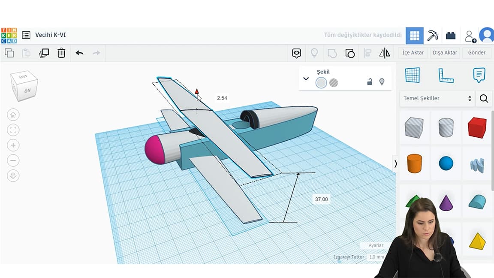Select the striped Hole shape option
Image resolution: width=494 pixels, height=278 pixels.
point(334,83)
